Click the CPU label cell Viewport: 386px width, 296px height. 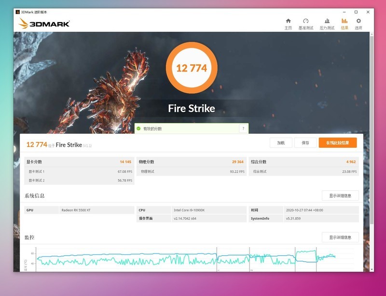tap(153, 210)
